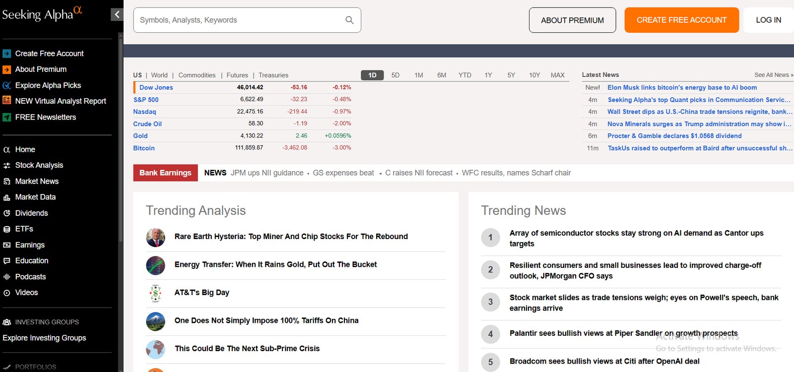Image resolution: width=794 pixels, height=372 pixels.
Task: Select the YTD time range
Action: (x=465, y=75)
